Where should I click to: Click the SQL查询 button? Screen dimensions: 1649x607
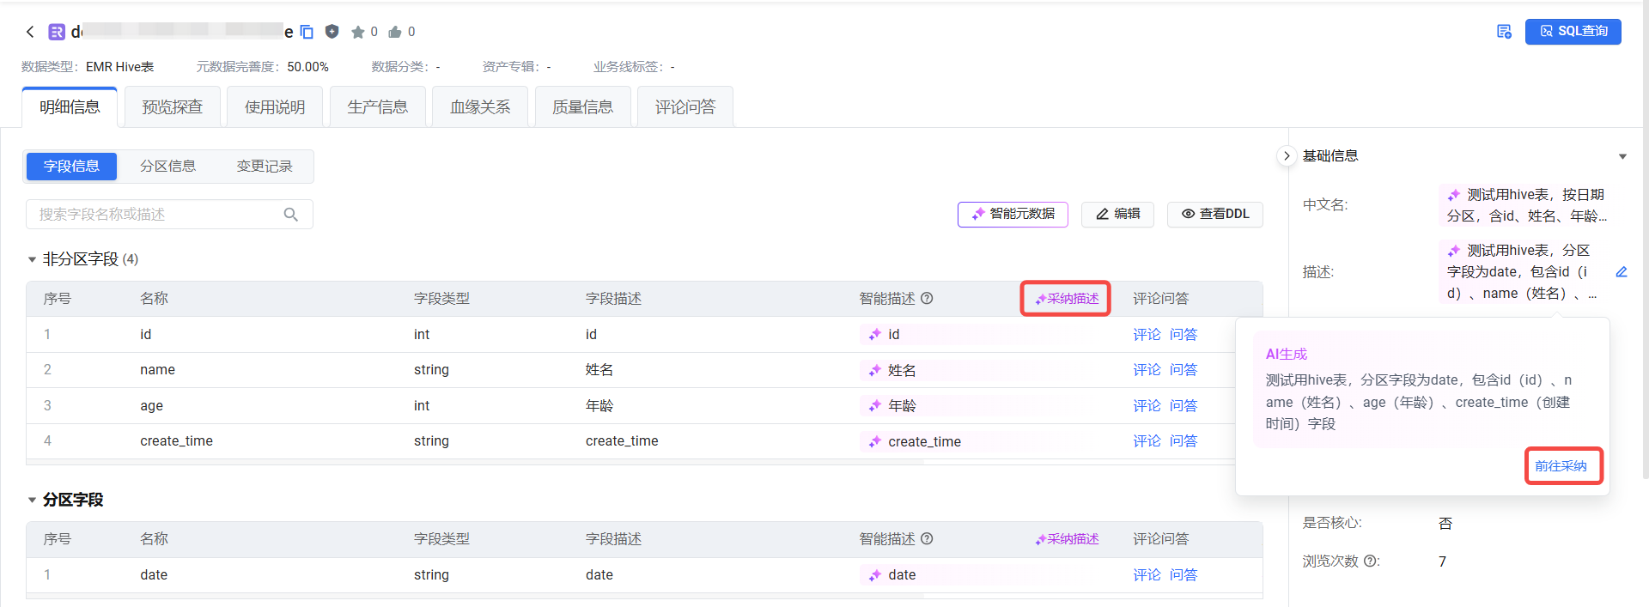(x=1573, y=32)
